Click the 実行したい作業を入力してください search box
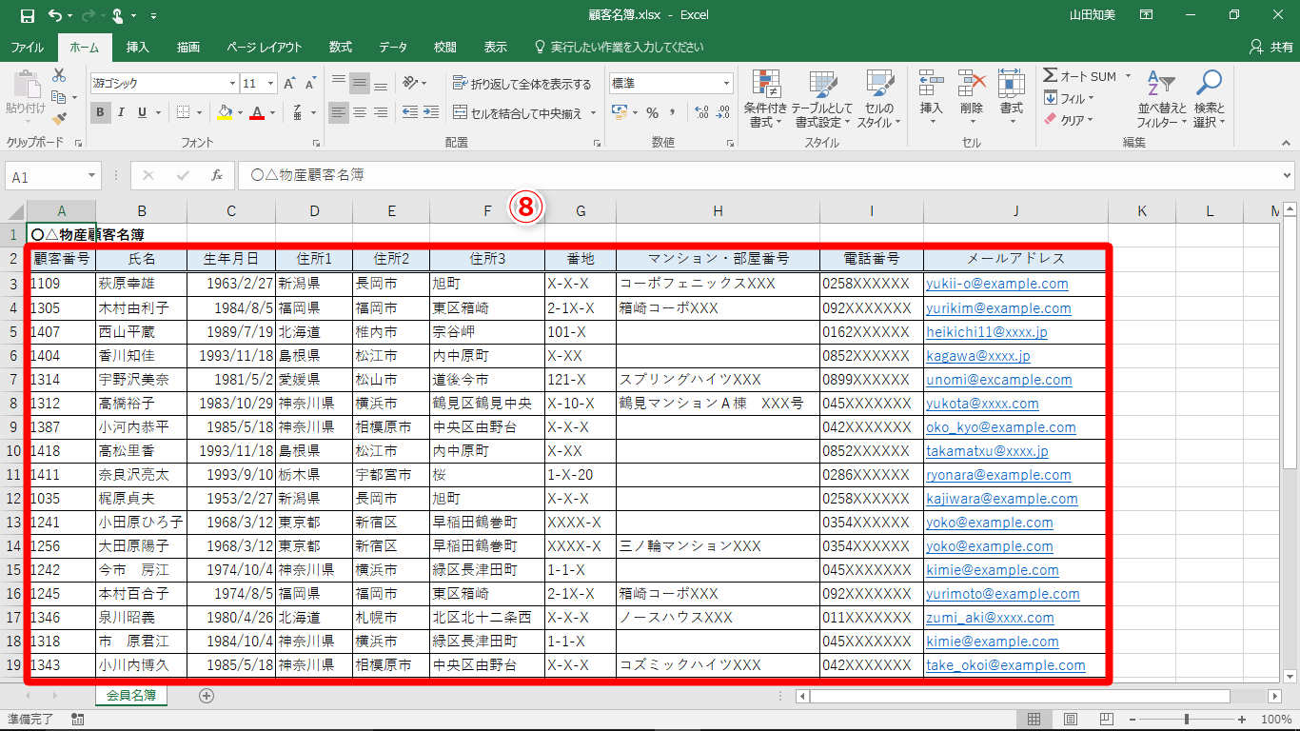 619,47
